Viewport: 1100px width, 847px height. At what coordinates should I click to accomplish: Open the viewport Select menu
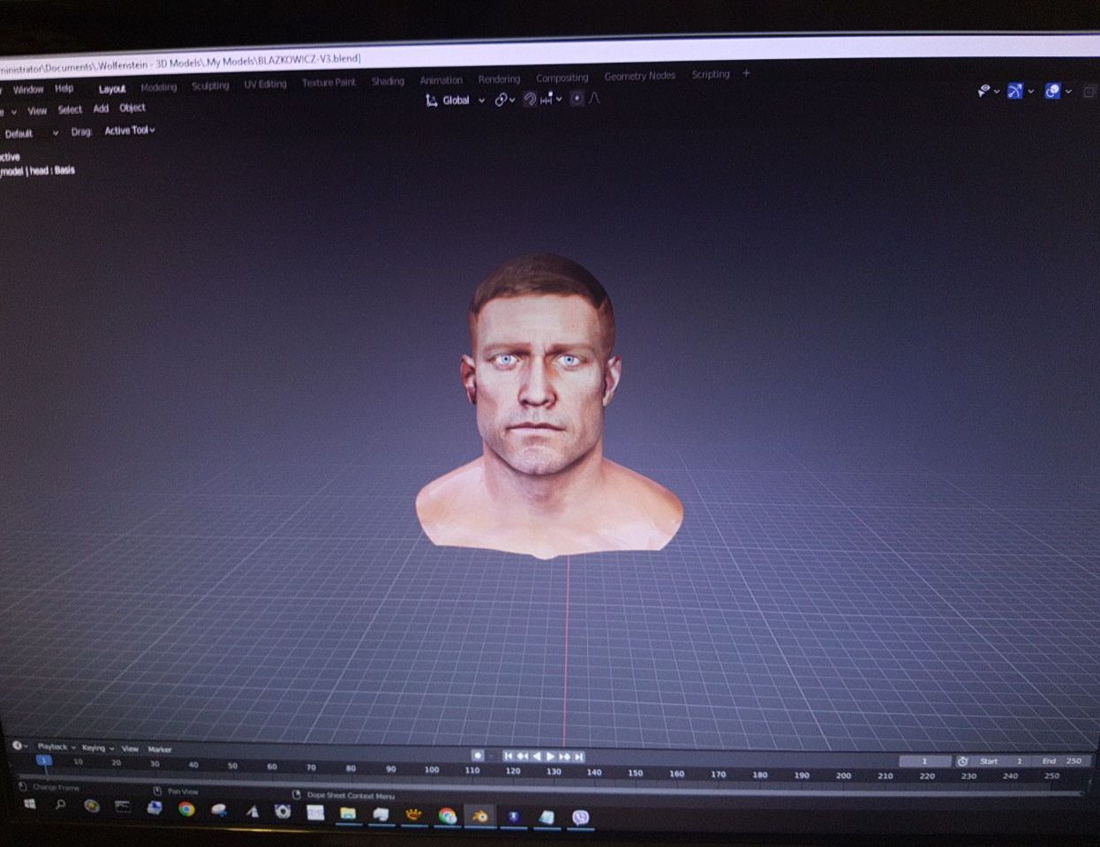pos(70,109)
